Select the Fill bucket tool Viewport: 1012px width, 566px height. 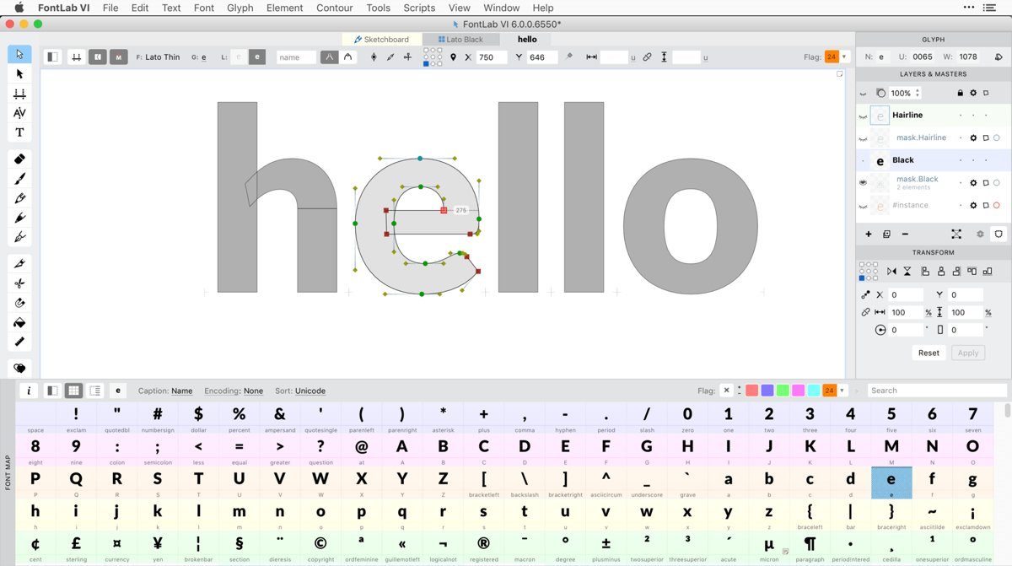(19, 322)
